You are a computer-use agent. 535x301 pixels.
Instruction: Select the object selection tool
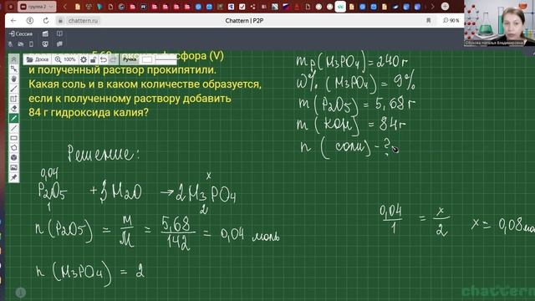(x=13, y=69)
